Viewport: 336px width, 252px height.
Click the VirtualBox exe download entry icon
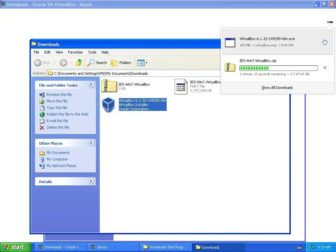[x=230, y=42]
